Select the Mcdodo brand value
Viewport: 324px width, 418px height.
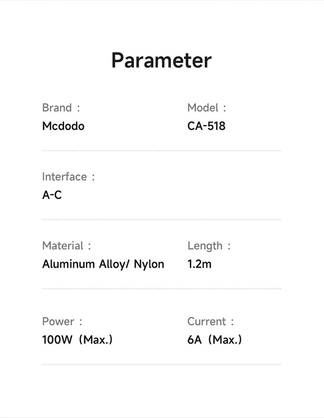click(63, 126)
